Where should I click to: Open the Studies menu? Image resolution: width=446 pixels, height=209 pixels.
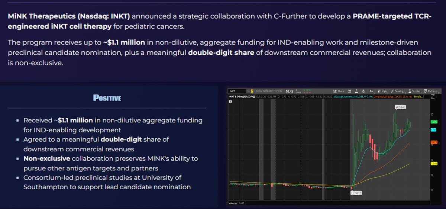[x=415, y=91]
